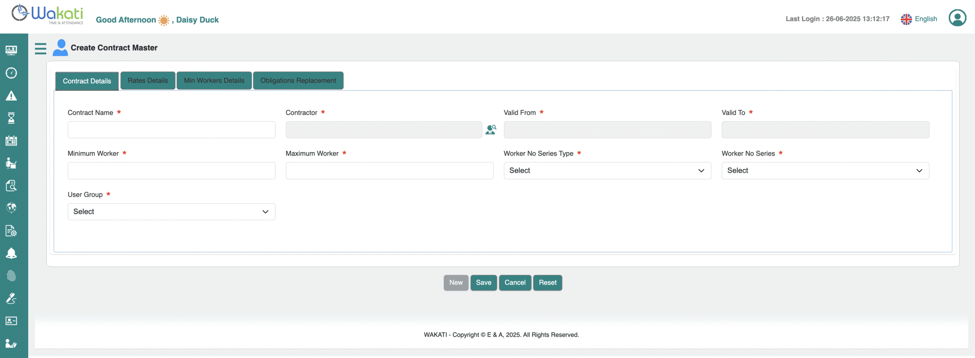Screen dimensions: 975x358
Task: Open the calendar icon in sidebar
Action: tap(11, 141)
